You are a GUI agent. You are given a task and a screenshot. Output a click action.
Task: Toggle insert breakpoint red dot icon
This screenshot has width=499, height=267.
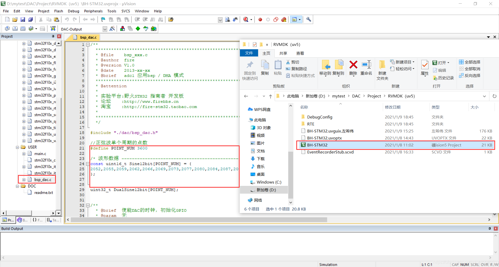pyautogui.click(x=260, y=19)
